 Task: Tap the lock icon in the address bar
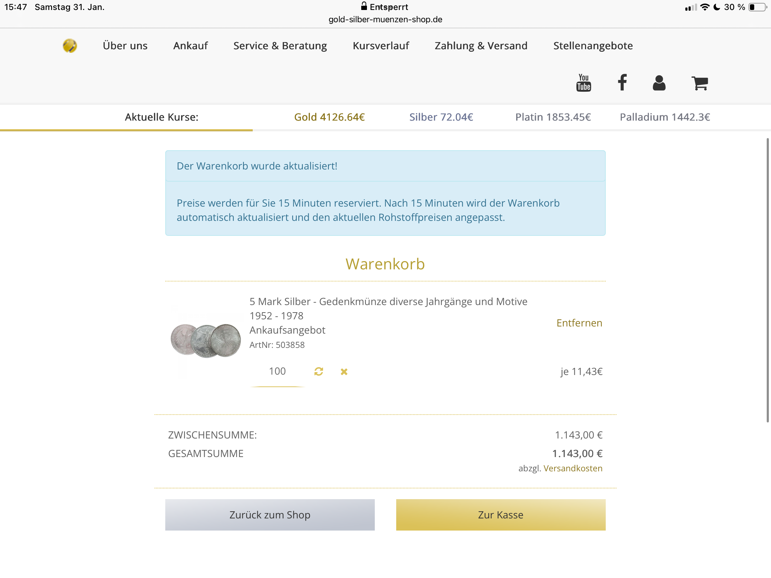pyautogui.click(x=364, y=6)
